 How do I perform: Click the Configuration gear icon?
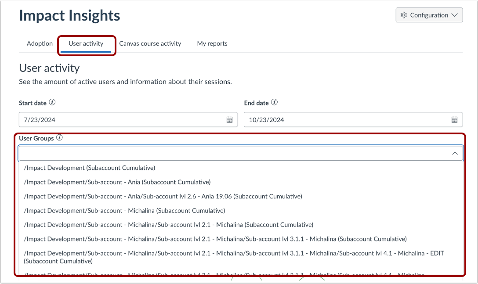pos(404,15)
